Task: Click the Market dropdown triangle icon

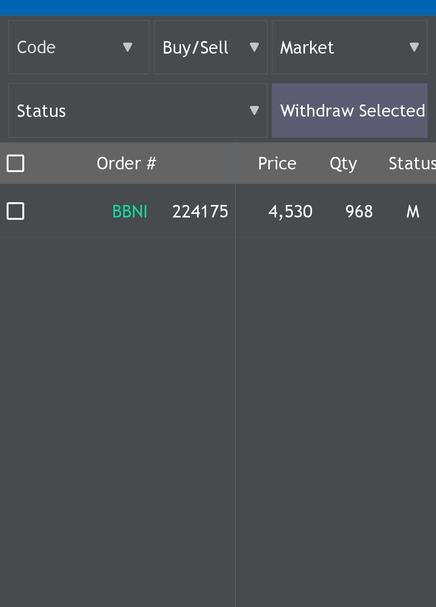Action: tap(414, 47)
